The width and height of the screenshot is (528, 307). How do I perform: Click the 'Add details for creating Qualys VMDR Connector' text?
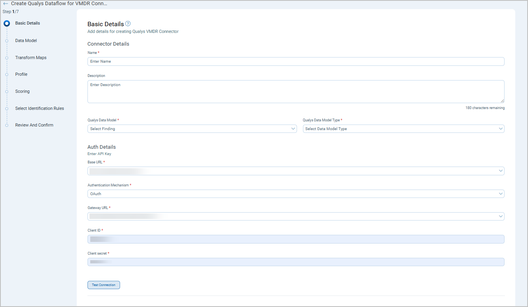point(133,31)
